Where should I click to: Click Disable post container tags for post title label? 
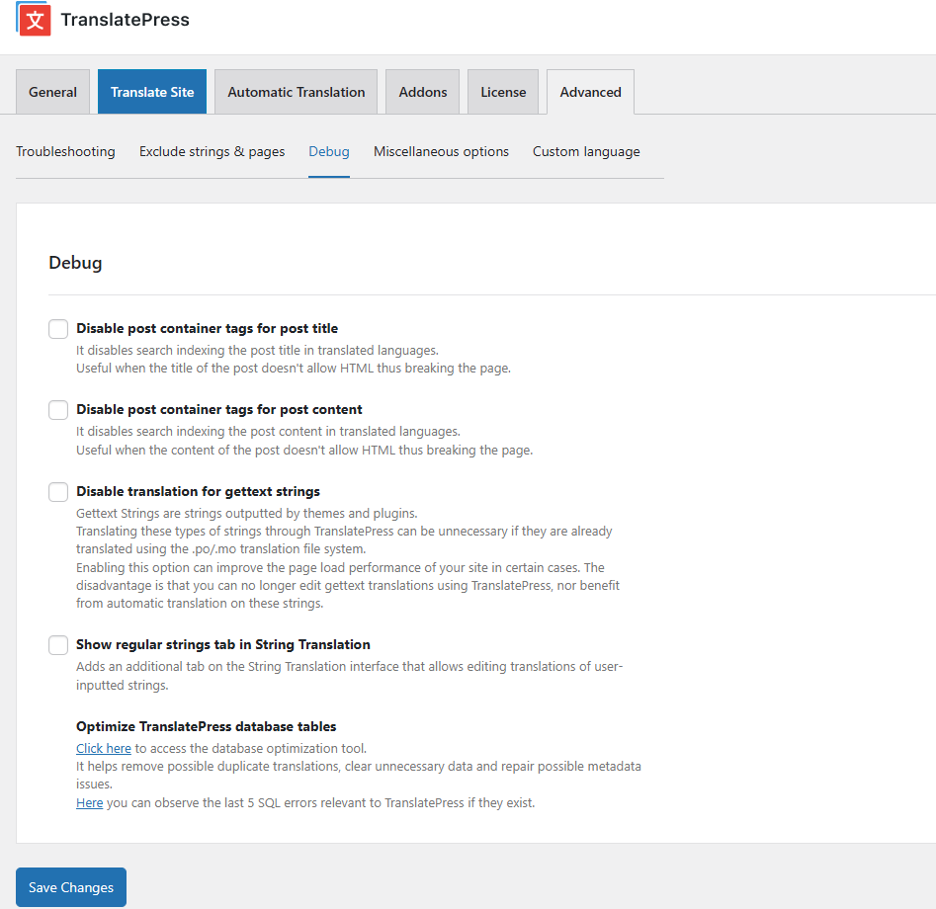(208, 328)
